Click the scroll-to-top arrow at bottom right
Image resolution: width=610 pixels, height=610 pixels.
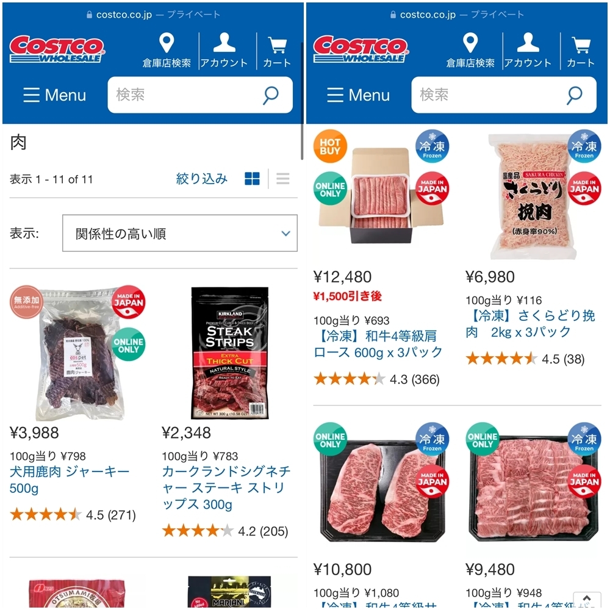coord(587,600)
